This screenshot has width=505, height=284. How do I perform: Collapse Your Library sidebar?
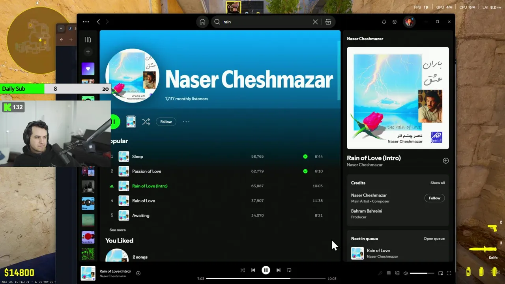[88, 39]
